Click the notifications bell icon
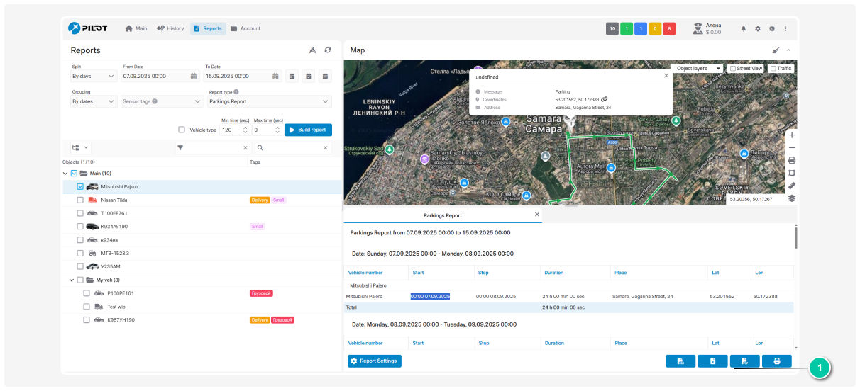Viewport: 860px width, 391px height. (744, 29)
